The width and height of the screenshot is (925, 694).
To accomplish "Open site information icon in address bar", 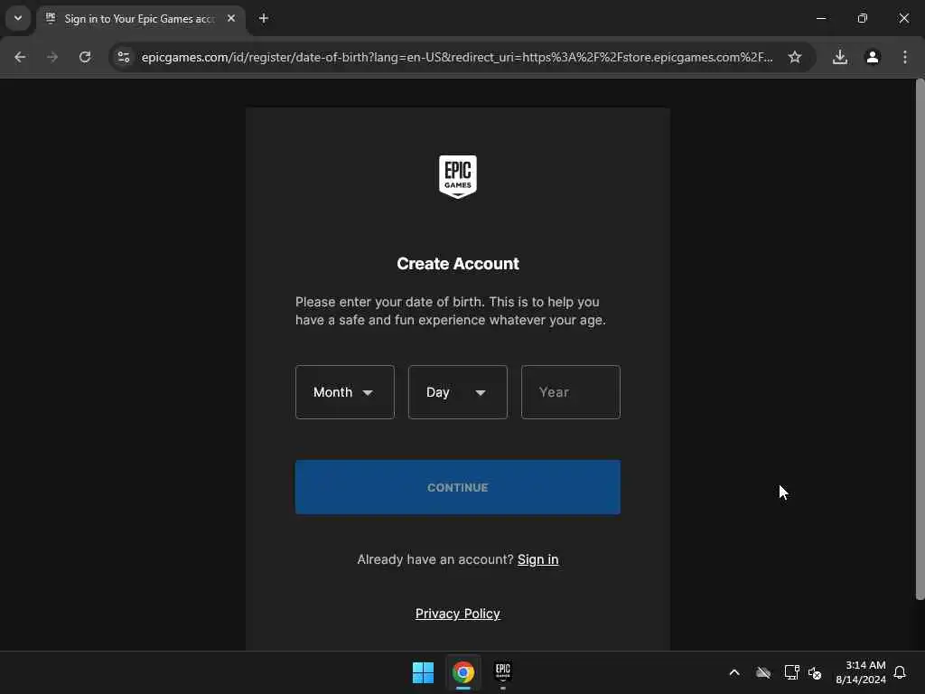I will (x=123, y=57).
